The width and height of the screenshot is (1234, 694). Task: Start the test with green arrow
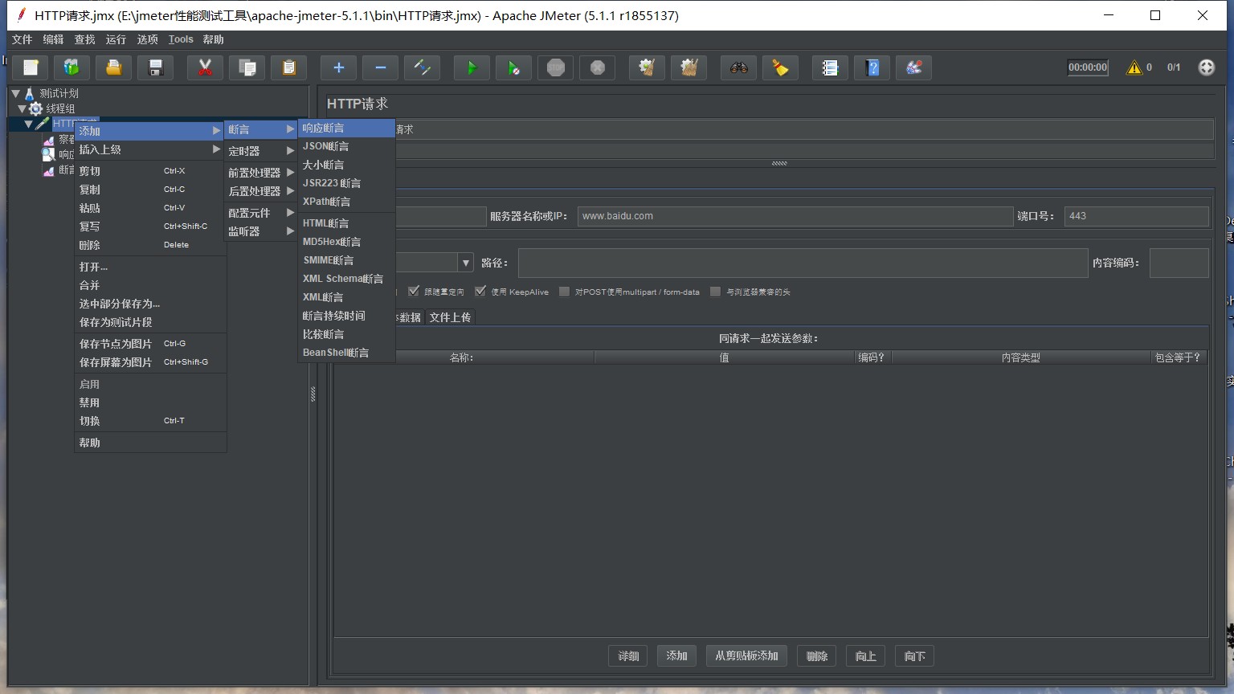click(x=472, y=68)
